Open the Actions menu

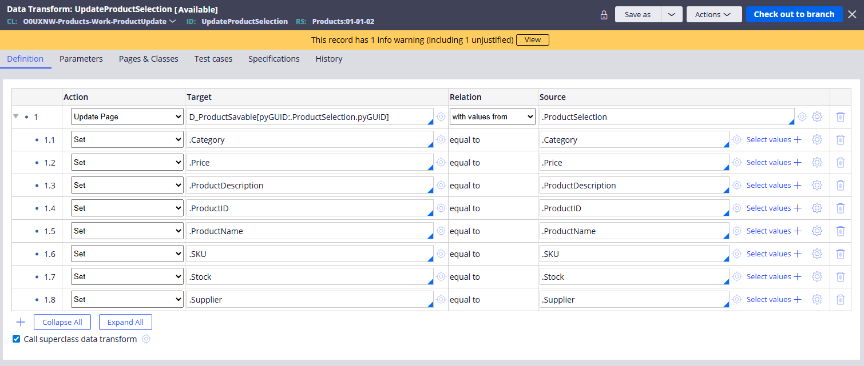[x=714, y=15]
